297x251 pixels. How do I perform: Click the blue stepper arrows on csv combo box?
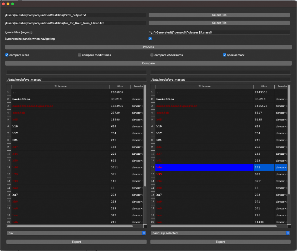143,233
